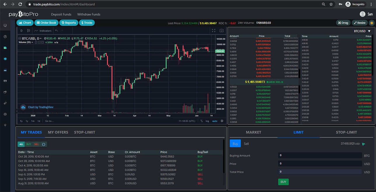Click the bookmark star in address bar
This screenshot has width=376, height=192.
(331, 4)
